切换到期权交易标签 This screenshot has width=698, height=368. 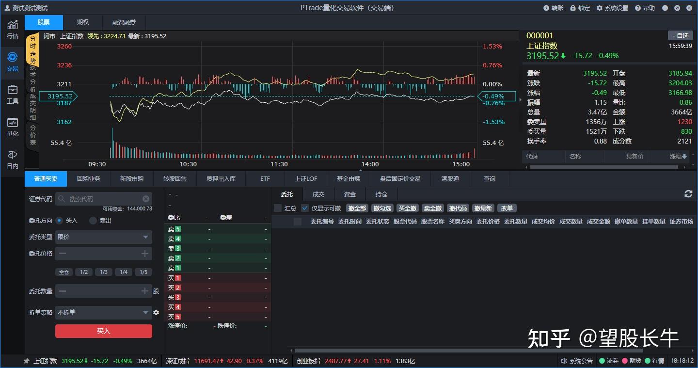[x=82, y=22]
